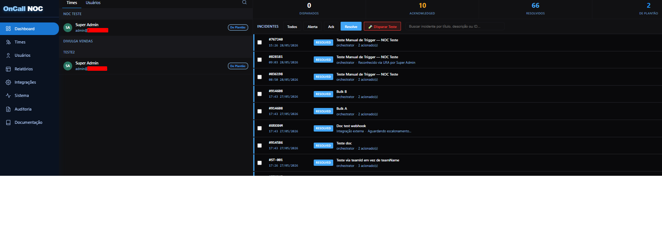Click incident ID #XRXXHM

276,126
